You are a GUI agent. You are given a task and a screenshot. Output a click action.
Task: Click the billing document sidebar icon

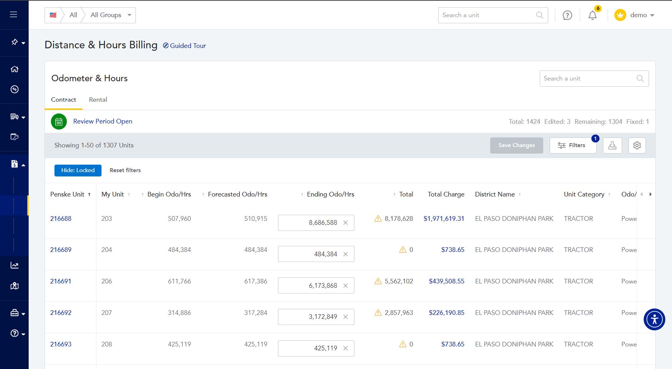tap(14, 164)
